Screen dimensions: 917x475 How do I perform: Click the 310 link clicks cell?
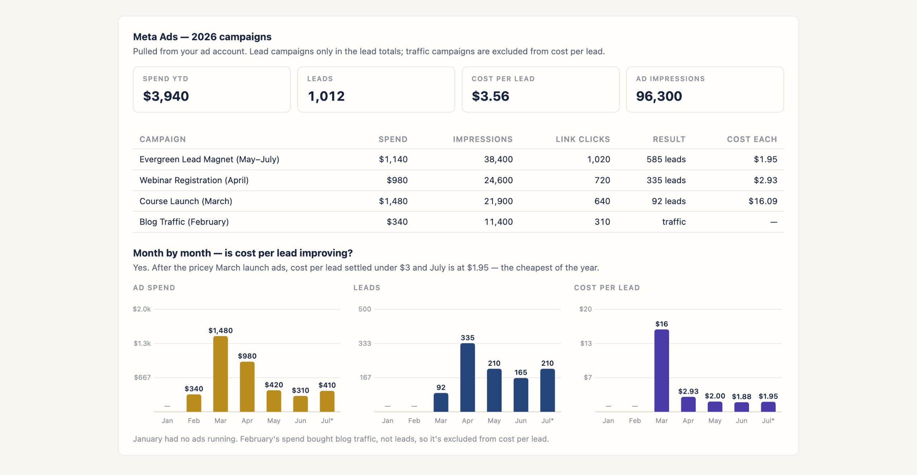602,222
